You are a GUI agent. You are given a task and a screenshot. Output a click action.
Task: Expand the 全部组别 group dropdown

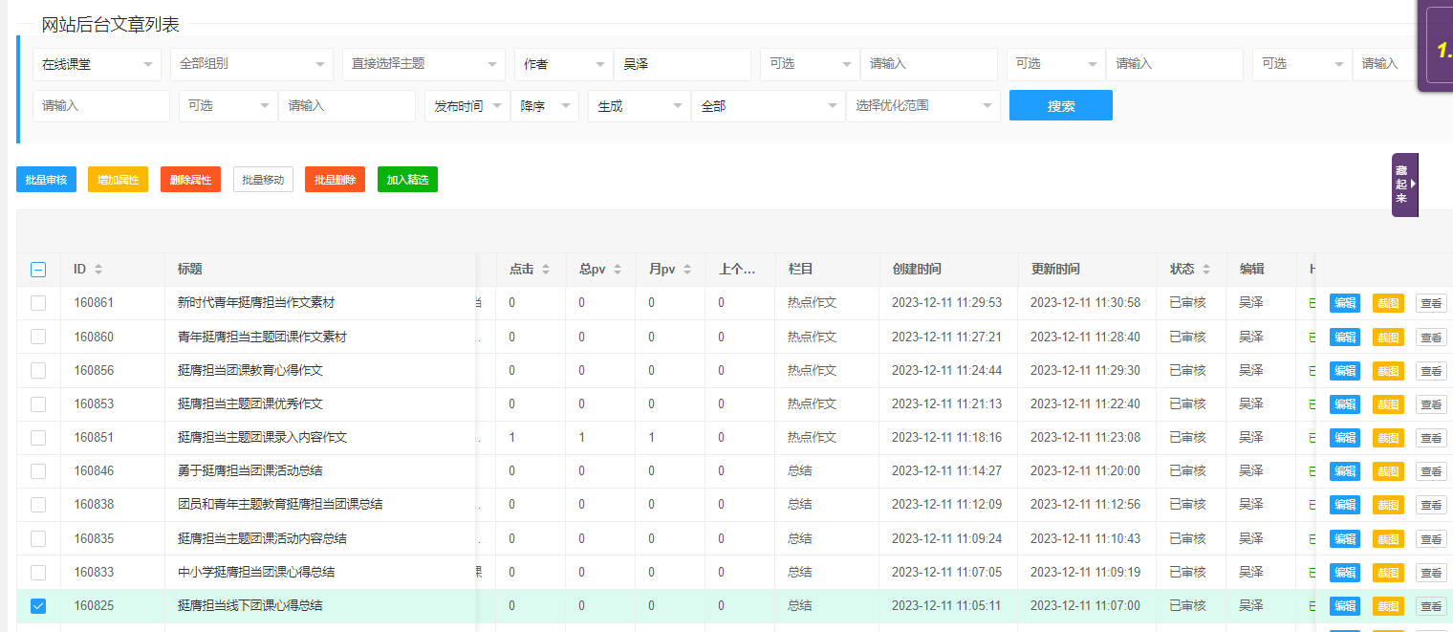[251, 64]
